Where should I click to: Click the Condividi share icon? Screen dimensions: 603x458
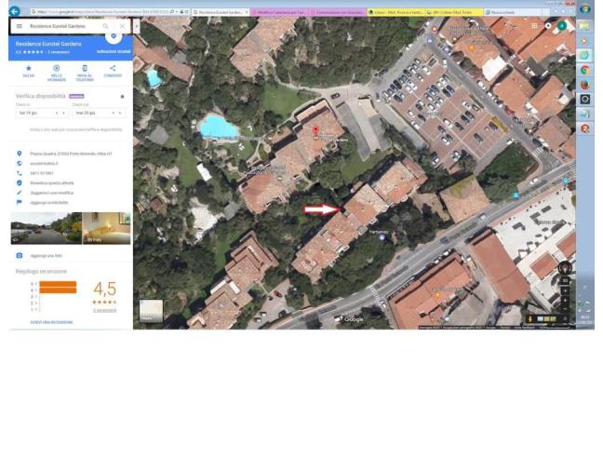(113, 69)
